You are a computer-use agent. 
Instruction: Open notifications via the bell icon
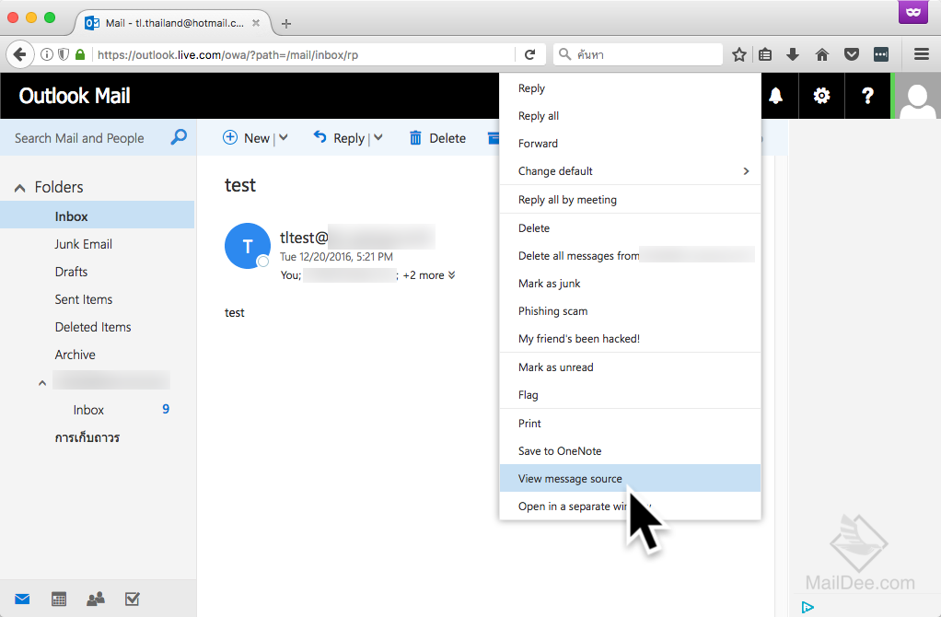[x=775, y=95]
